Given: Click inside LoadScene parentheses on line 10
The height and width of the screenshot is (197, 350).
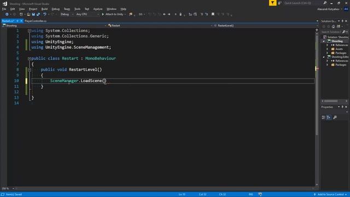Looking at the screenshot, I should (x=104, y=80).
